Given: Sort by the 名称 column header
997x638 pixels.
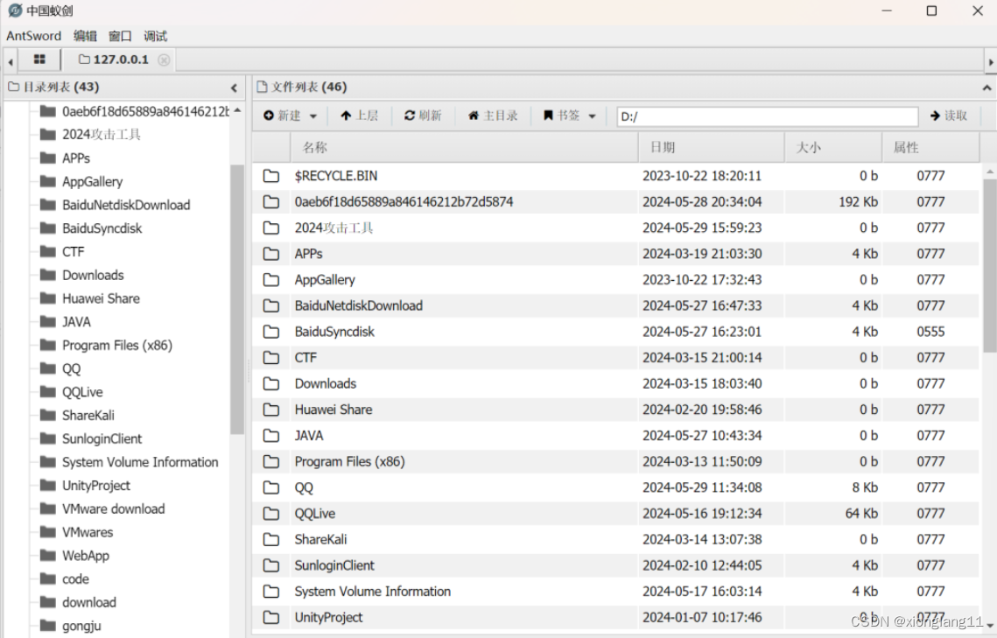Looking at the screenshot, I should [x=464, y=147].
